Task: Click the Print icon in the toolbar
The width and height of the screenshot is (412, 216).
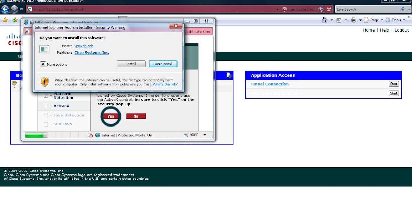Action: [354, 20]
